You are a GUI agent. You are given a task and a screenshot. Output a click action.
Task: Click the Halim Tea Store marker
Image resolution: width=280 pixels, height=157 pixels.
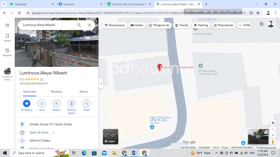click(x=152, y=127)
